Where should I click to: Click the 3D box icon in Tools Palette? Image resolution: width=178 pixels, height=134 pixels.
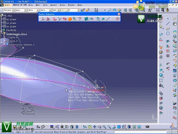pos(117,19)
